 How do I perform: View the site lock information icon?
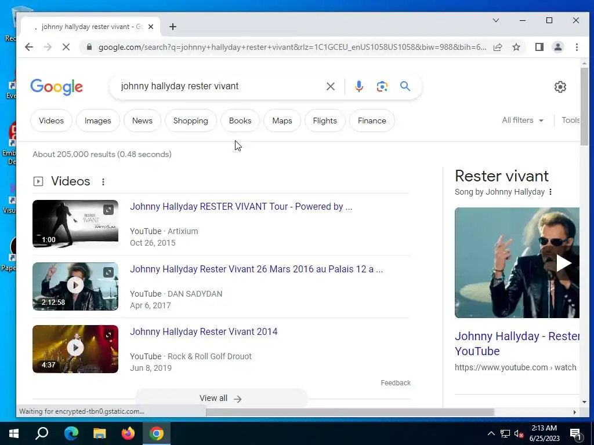(x=89, y=47)
